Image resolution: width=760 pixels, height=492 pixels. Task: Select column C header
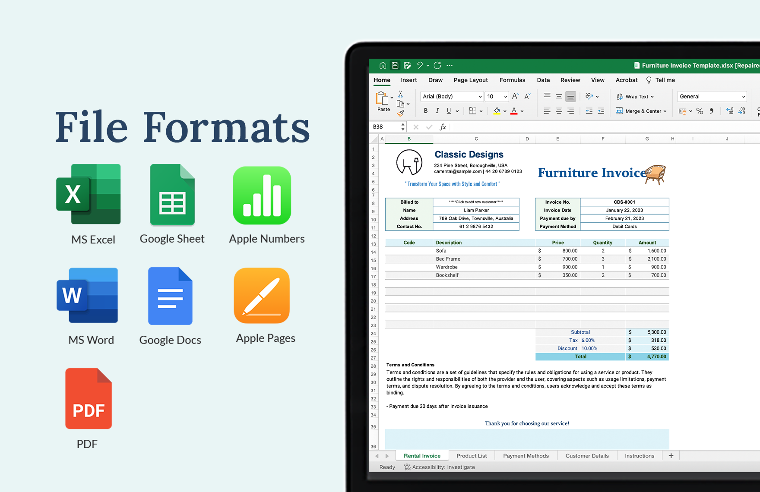[476, 139]
